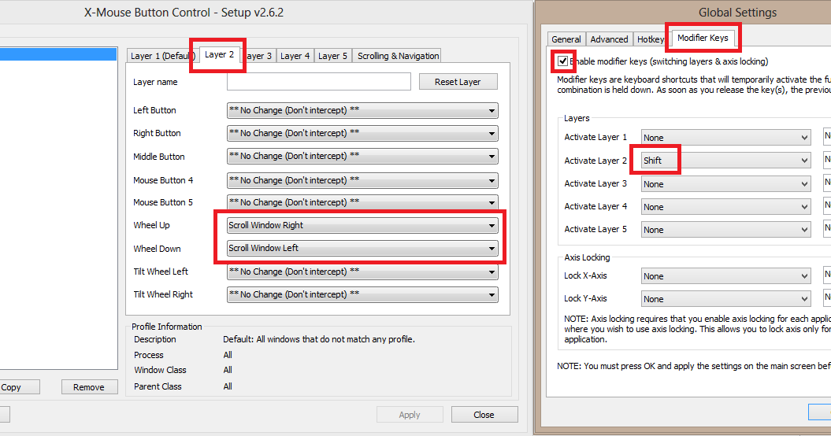Select the Layer 2 tab
This screenshot has width=831, height=436.
click(219, 54)
